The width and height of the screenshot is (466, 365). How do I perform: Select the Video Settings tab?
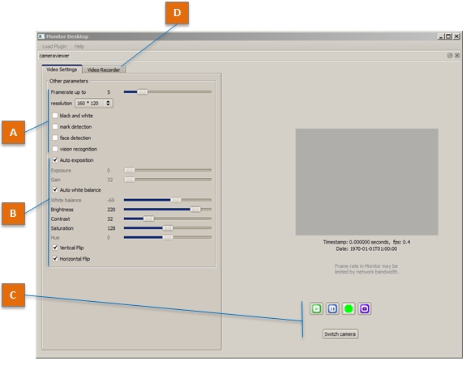(62, 69)
